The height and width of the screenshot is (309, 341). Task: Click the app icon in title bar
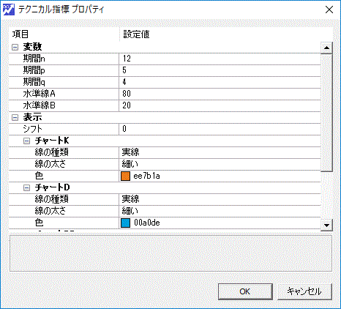pyautogui.click(x=9, y=10)
